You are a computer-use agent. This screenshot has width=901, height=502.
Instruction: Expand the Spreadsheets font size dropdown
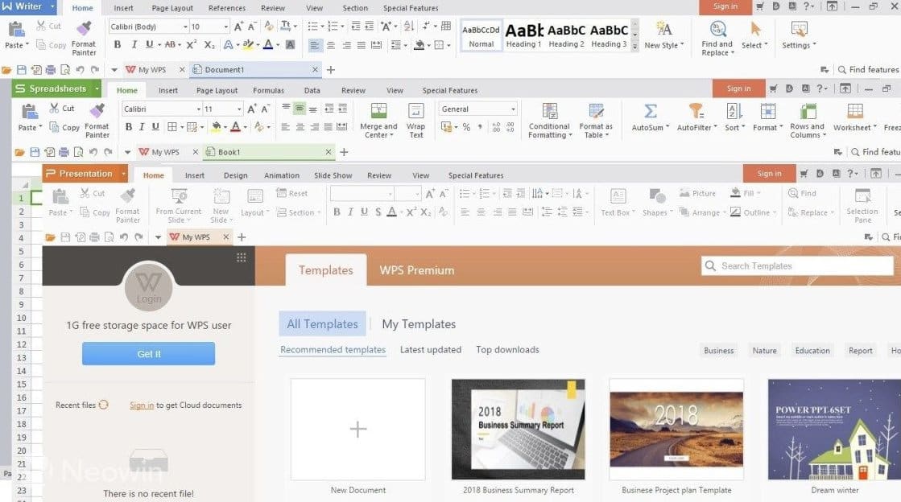coord(240,109)
